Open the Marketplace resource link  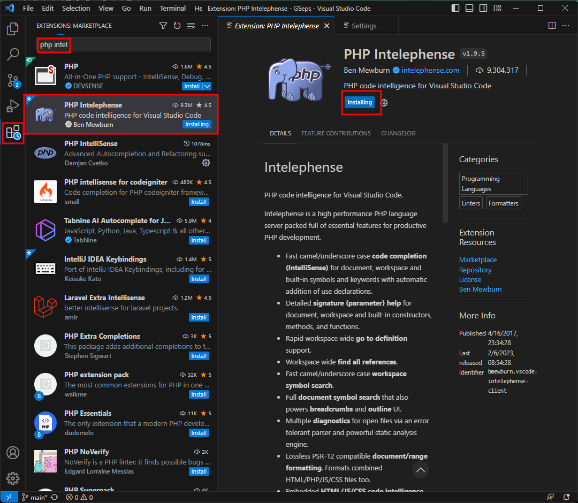pyautogui.click(x=478, y=260)
